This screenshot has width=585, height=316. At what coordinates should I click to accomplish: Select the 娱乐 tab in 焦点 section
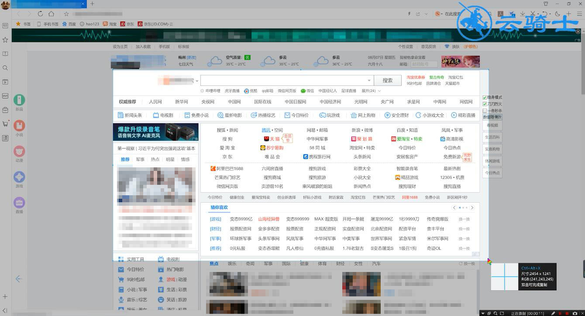[232, 263]
